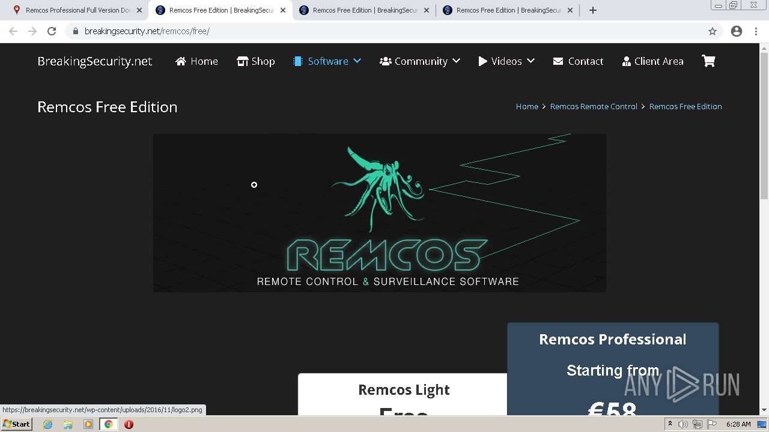Image resolution: width=769 pixels, height=432 pixels.
Task: Click the Contact envelope icon
Action: click(558, 61)
